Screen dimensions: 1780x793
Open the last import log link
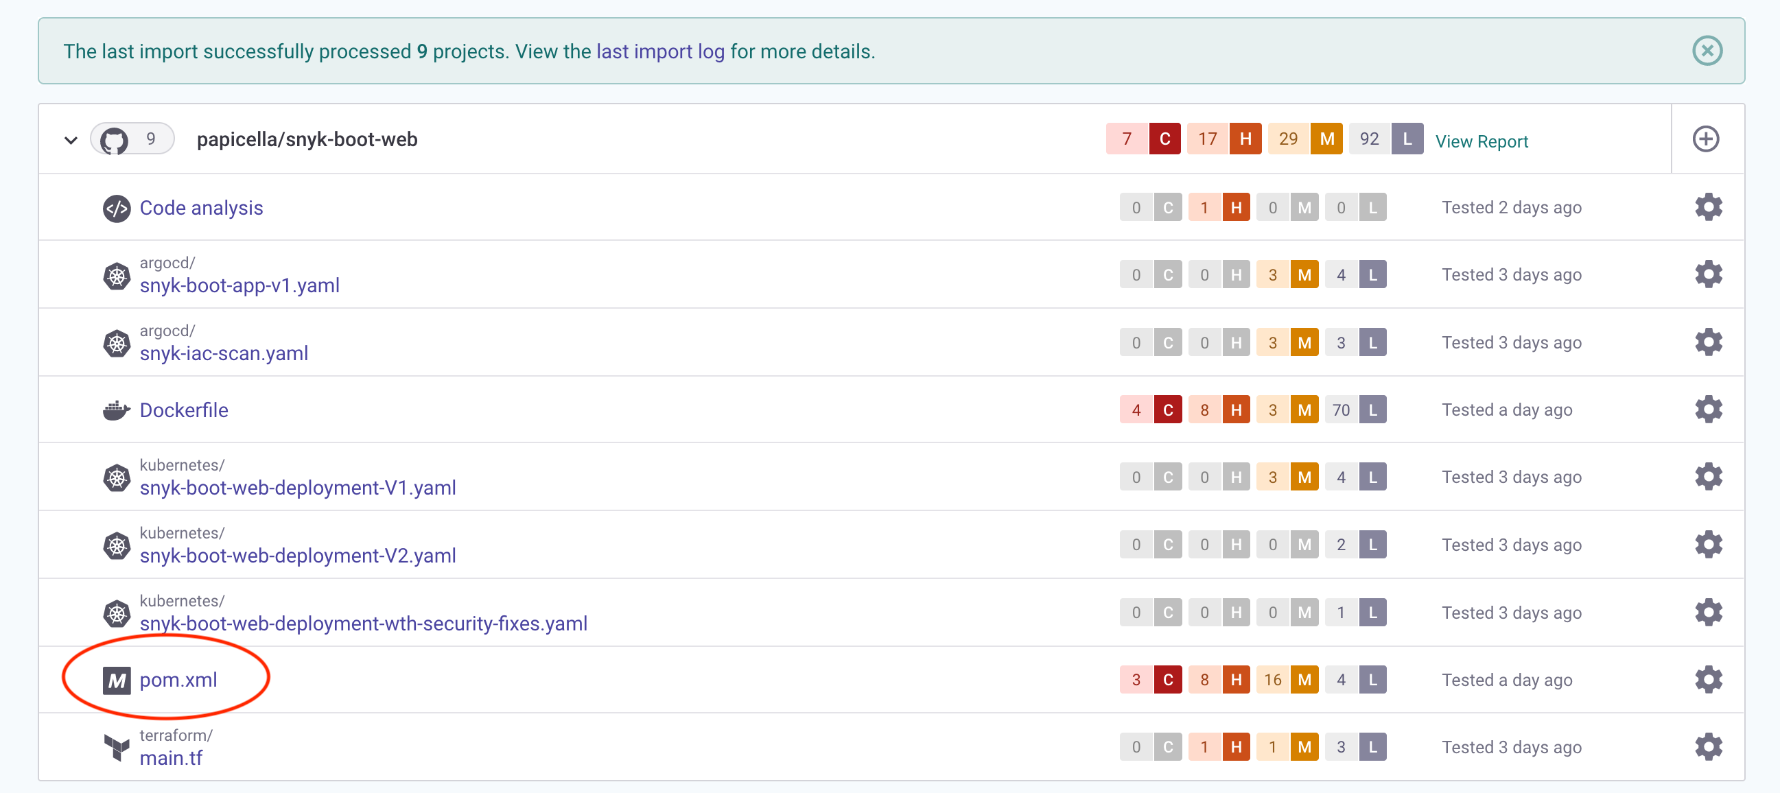click(x=660, y=52)
